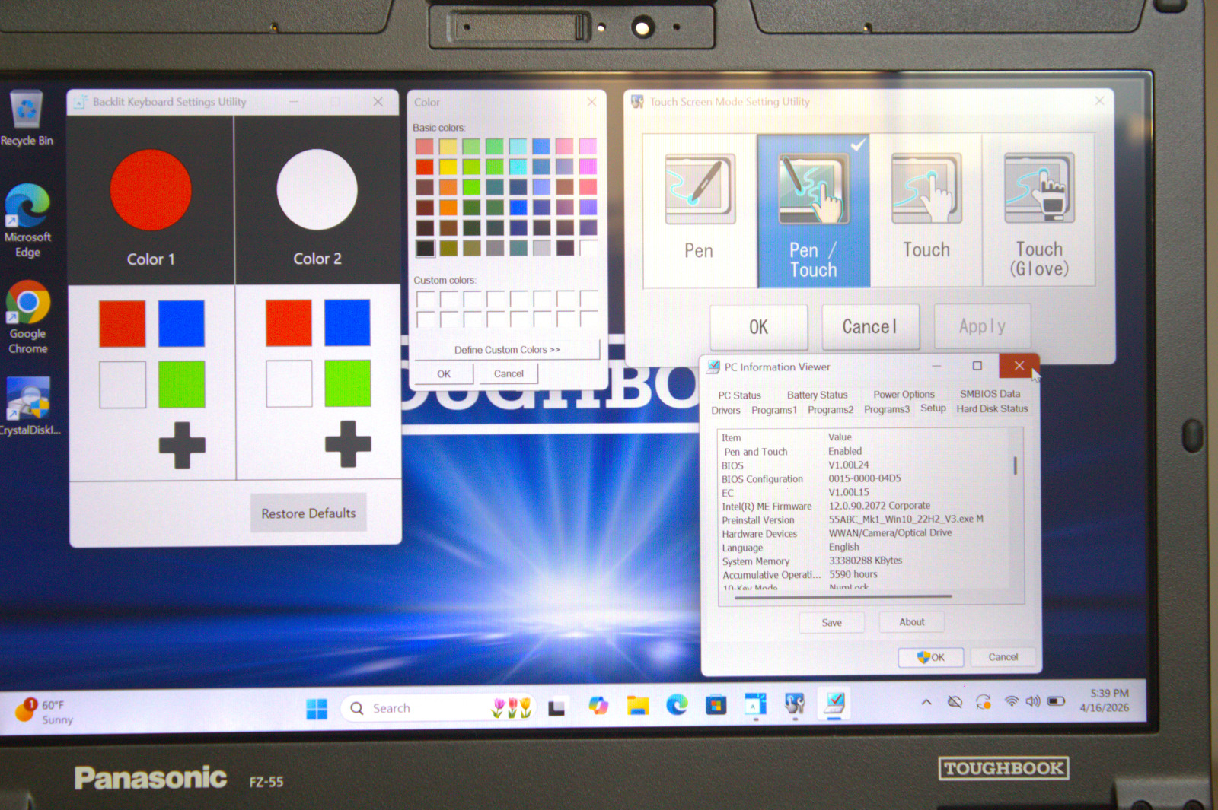Open the CrystalDisk desktop shortcut
Screen dimensions: 1218x810
click(x=29, y=407)
